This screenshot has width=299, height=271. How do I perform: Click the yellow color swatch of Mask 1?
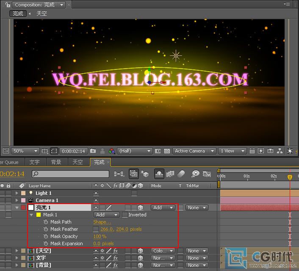click(x=39, y=215)
